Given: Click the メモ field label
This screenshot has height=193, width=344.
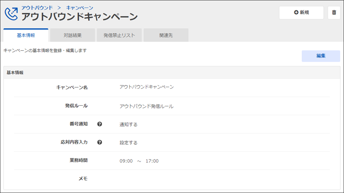Looking at the screenshot, I should [x=83, y=179].
